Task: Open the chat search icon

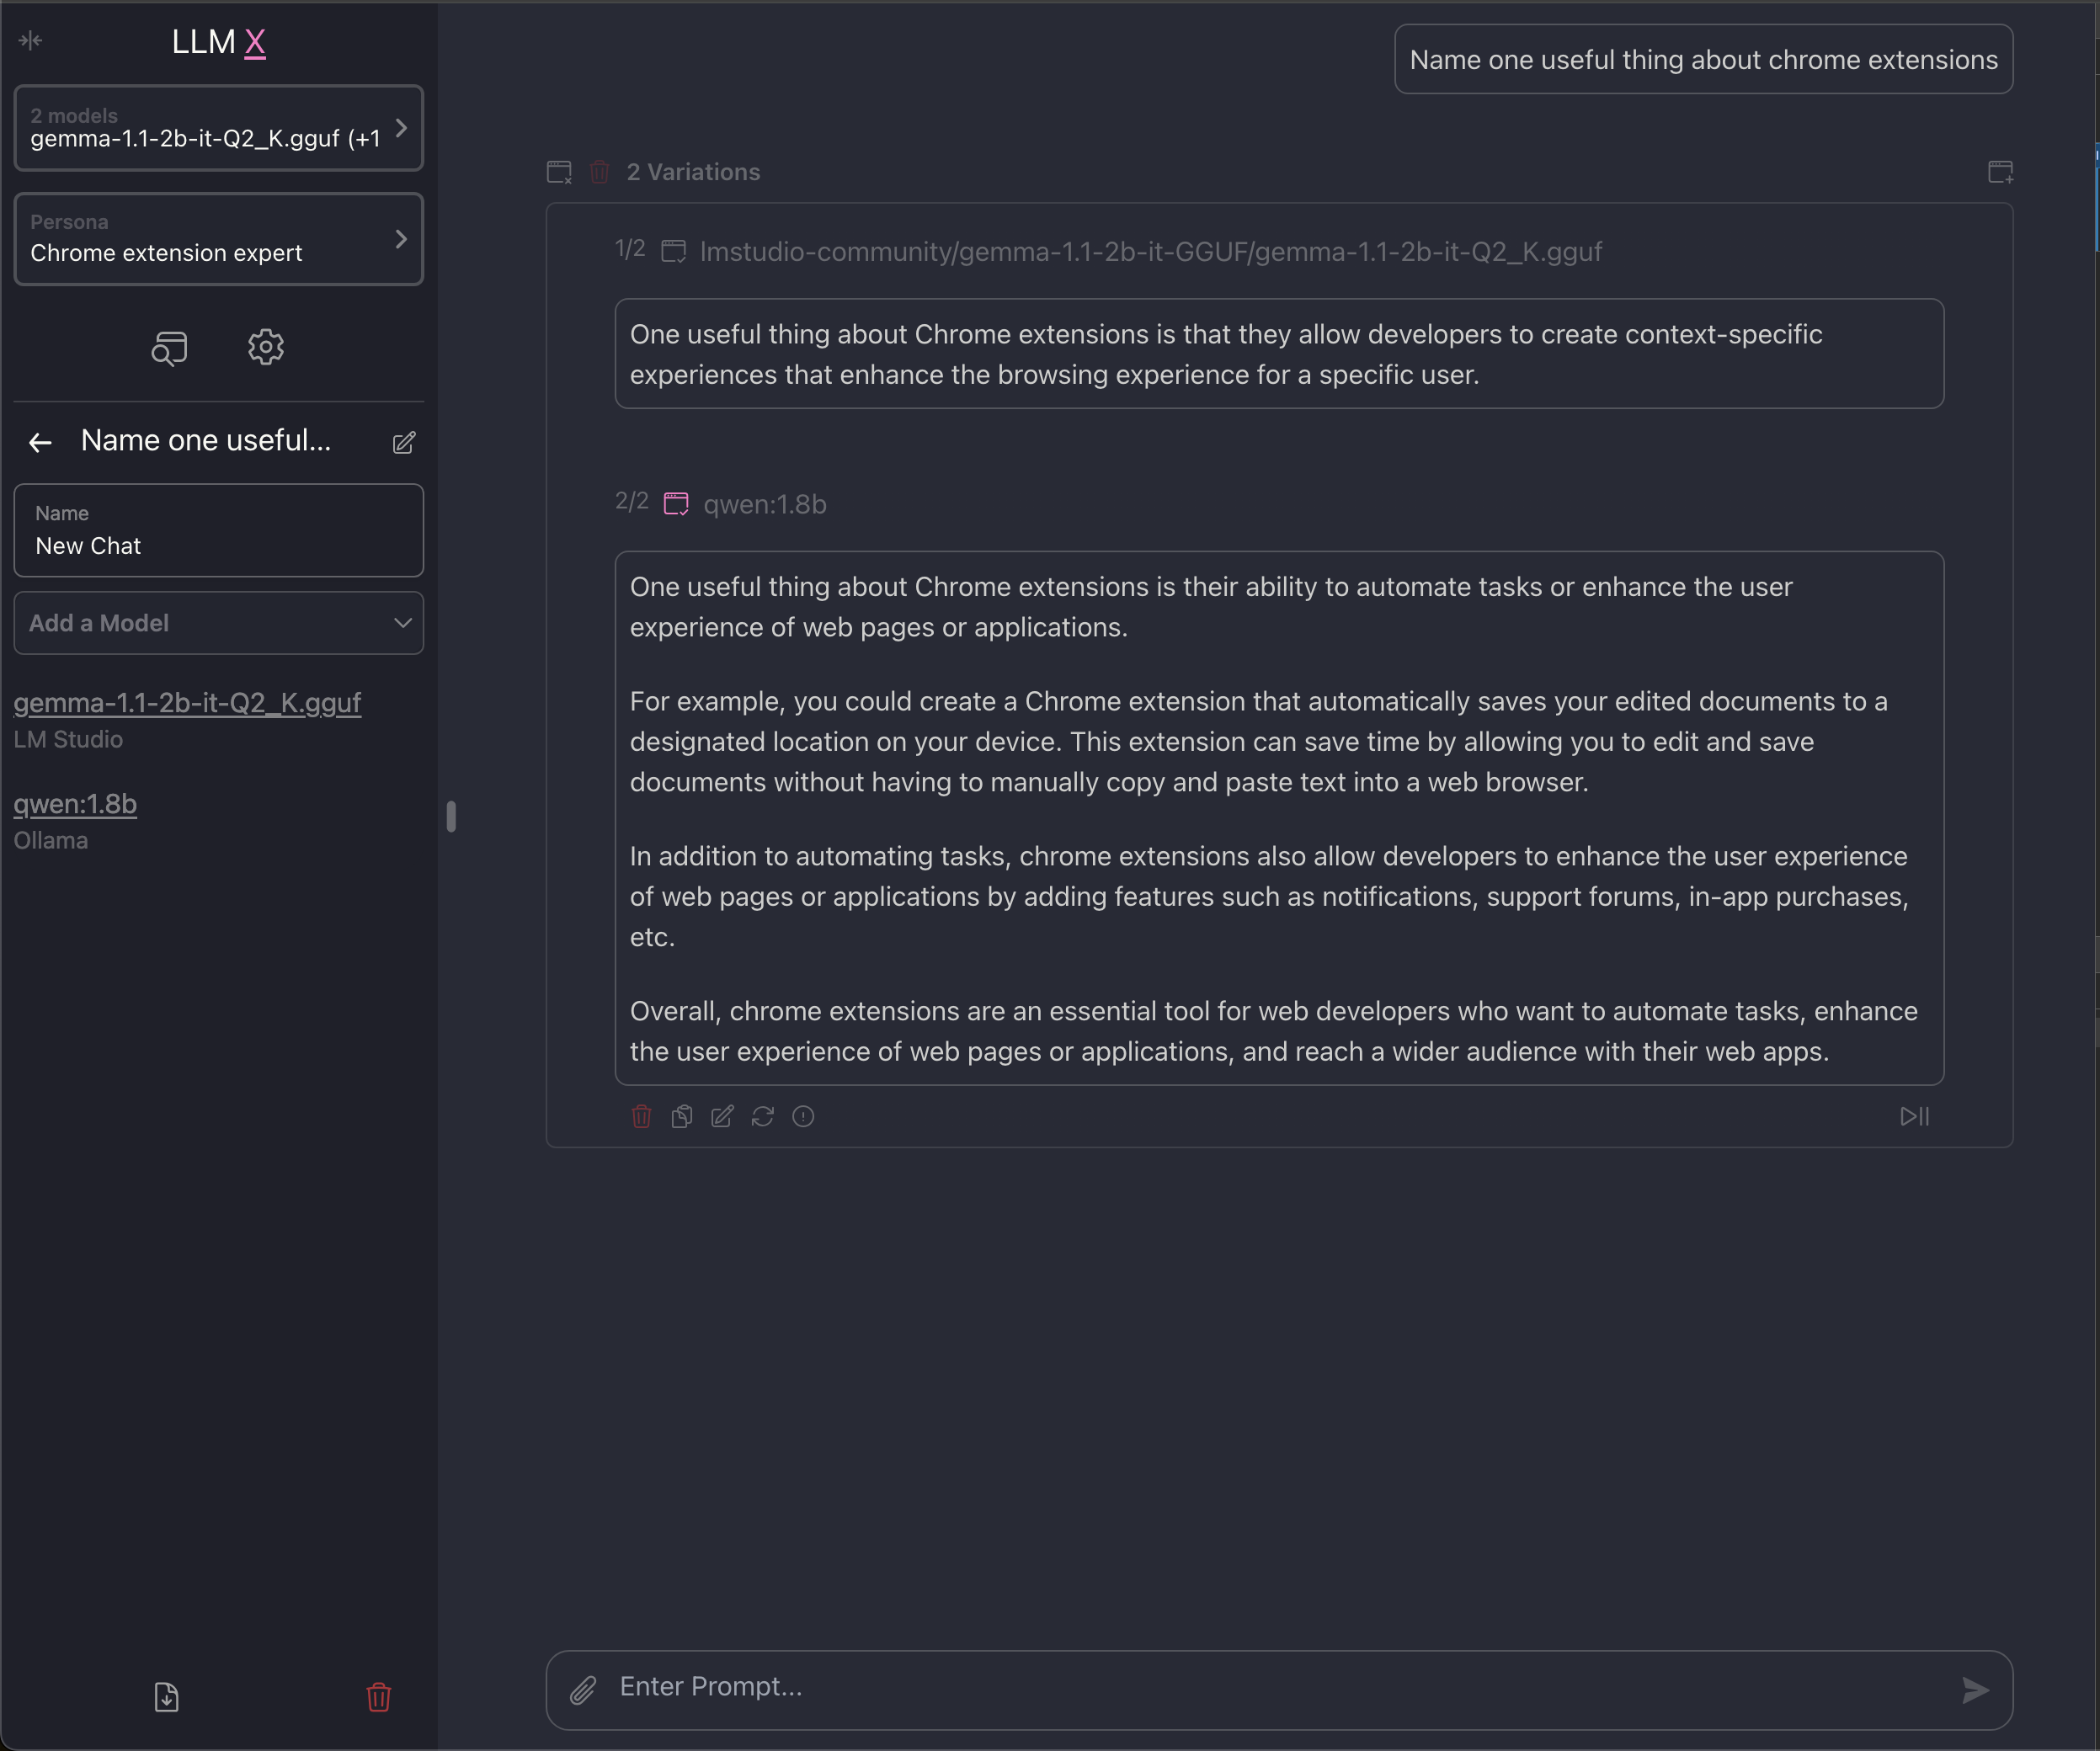Action: click(169, 348)
